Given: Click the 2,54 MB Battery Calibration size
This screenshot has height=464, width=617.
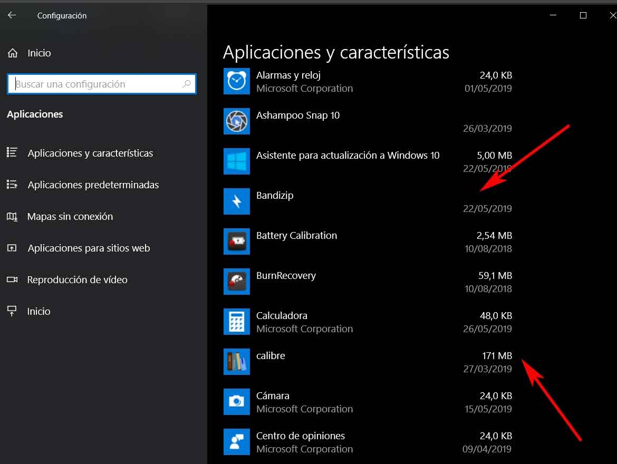Looking at the screenshot, I should [x=494, y=235].
